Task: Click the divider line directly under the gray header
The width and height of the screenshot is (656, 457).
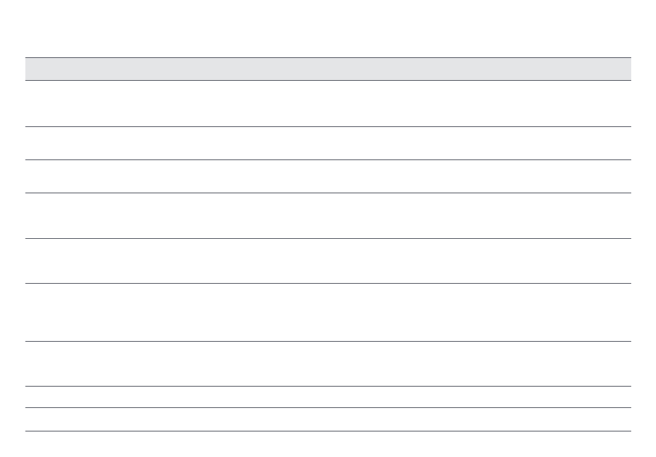Action: [x=328, y=80]
